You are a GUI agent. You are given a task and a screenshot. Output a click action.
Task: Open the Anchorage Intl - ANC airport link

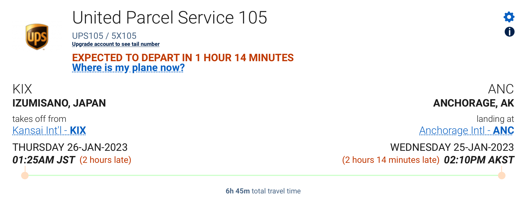coord(466,131)
